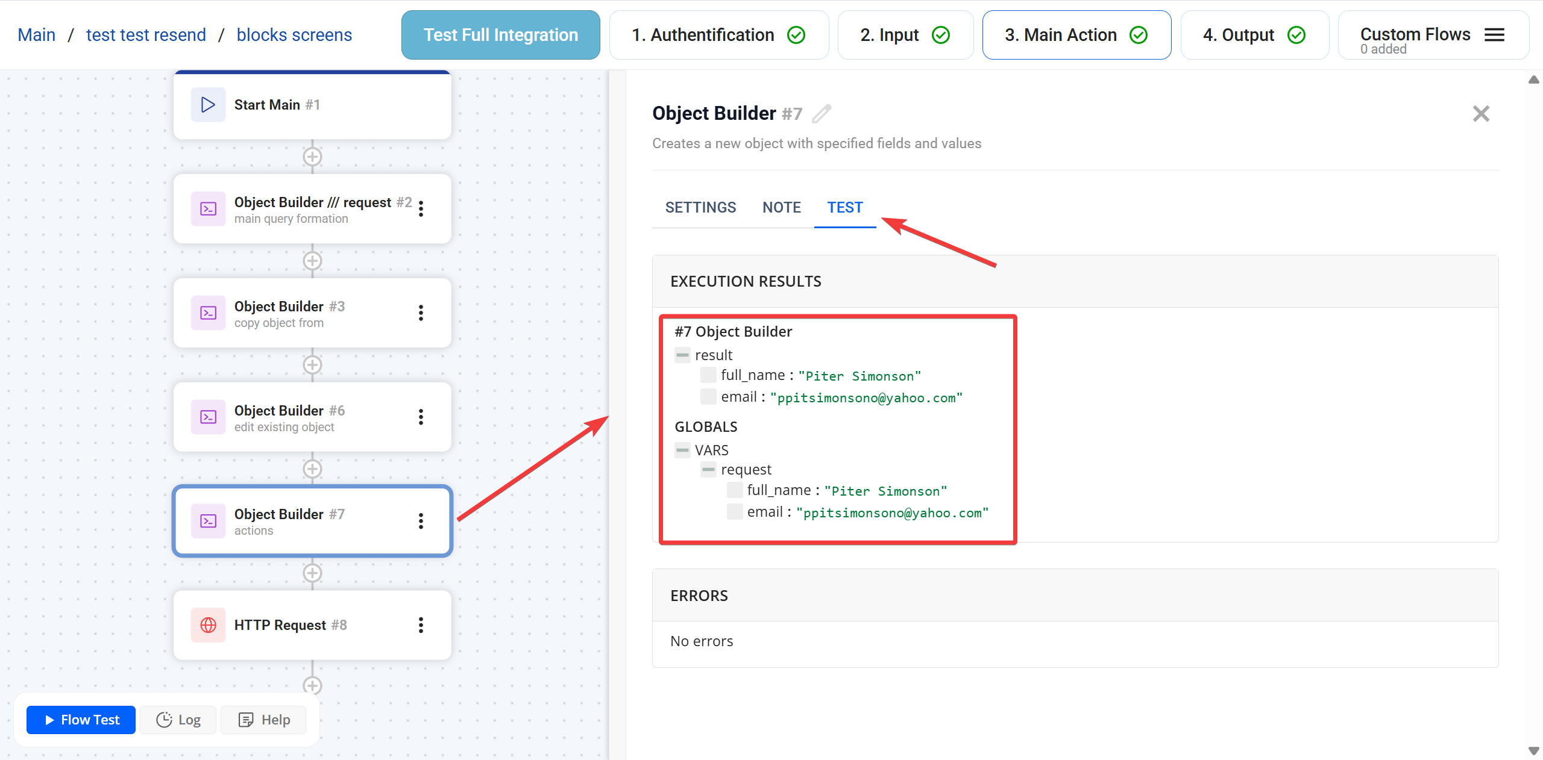Click the scrollbar down arrow at right edge
This screenshot has height=760, width=1543.
pos(1533,750)
